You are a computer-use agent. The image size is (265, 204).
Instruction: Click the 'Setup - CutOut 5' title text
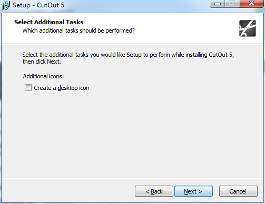pos(38,5)
